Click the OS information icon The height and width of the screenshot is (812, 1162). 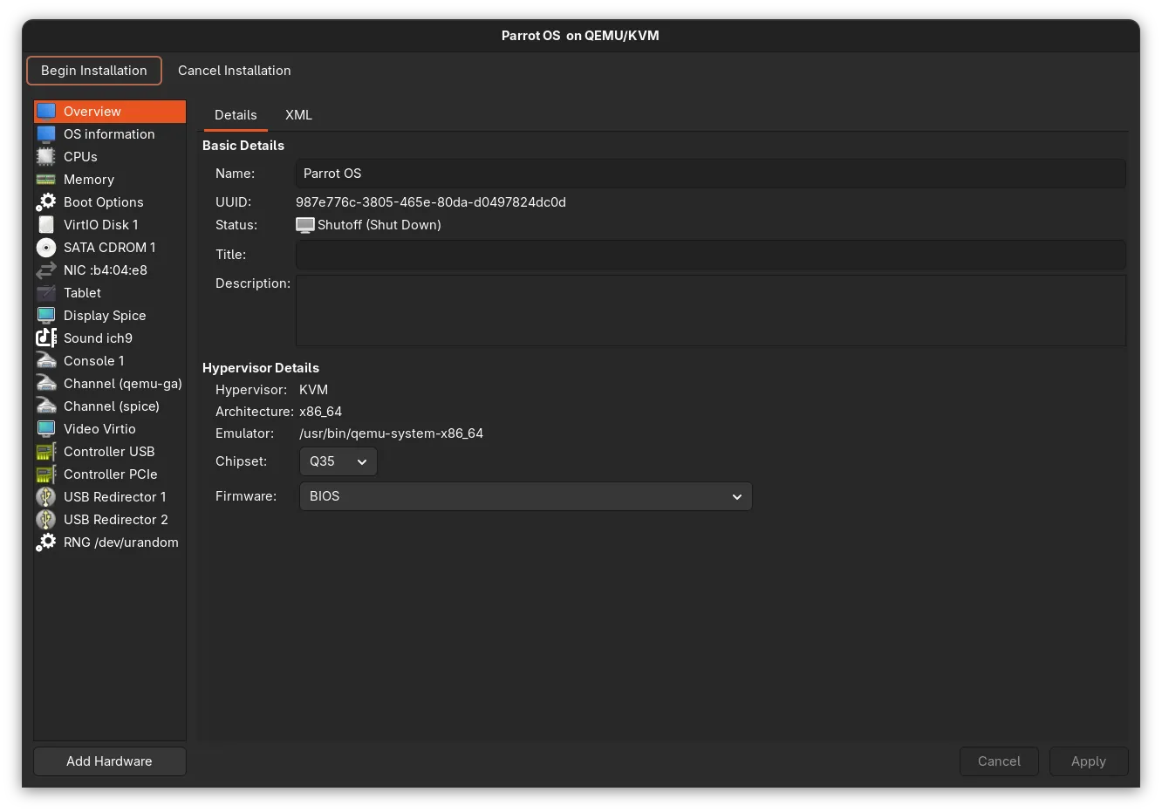[46, 134]
